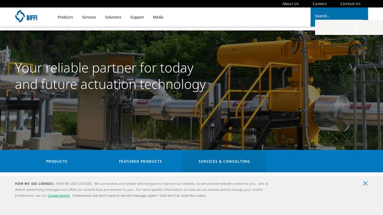Click the magnifying glass search icon
Viewport: 383px width, 215px height.
click(356, 28)
